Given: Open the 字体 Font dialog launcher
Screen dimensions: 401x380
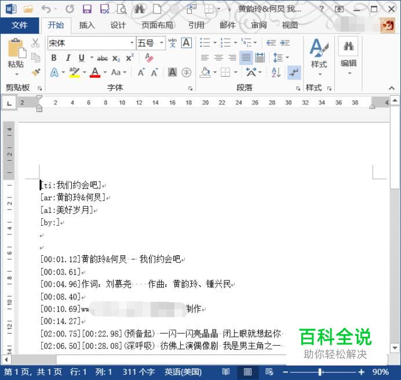Looking at the screenshot, I should (x=190, y=88).
